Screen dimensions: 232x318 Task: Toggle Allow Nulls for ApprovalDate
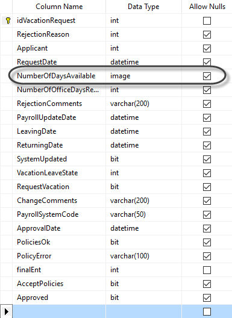[x=207, y=228]
